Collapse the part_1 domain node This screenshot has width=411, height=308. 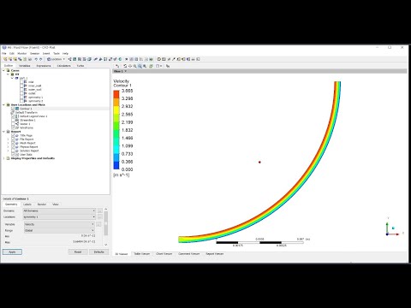(12, 78)
